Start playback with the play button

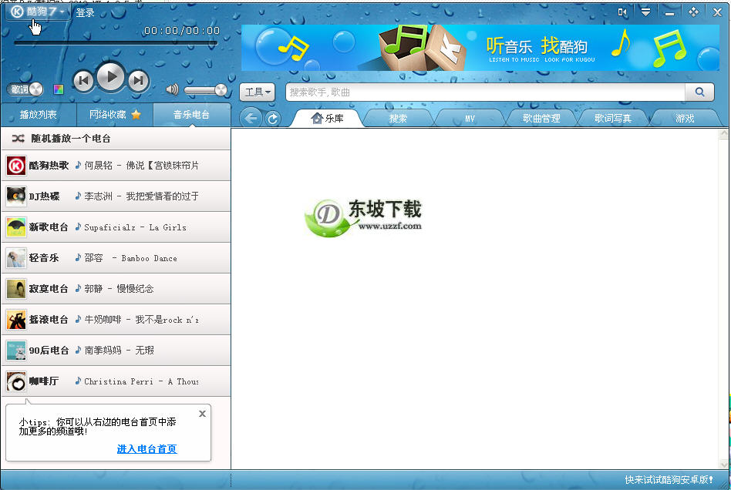110,77
